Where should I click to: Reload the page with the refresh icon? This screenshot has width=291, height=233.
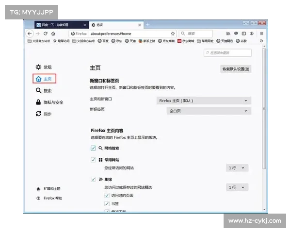[x=46, y=33]
